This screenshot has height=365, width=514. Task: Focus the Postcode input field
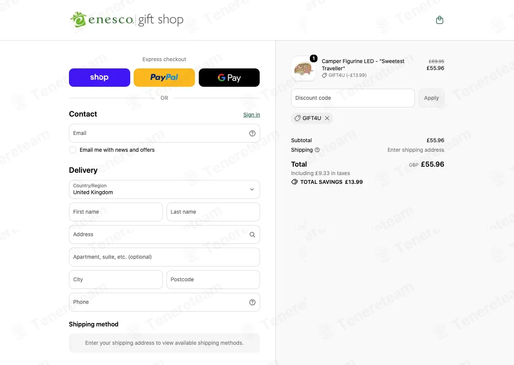213,280
